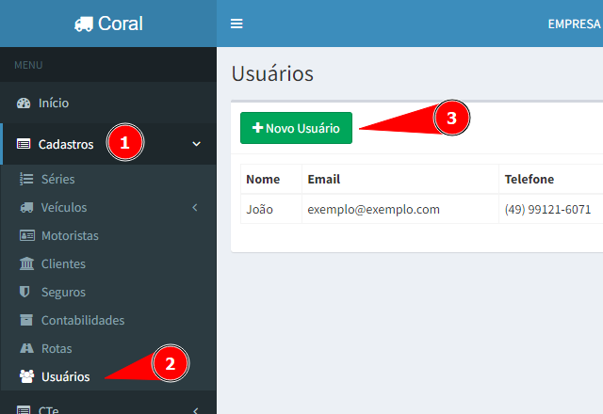Viewport: 603px width, 414px height.
Task: Click the Telefone column header
Action: [x=530, y=179]
